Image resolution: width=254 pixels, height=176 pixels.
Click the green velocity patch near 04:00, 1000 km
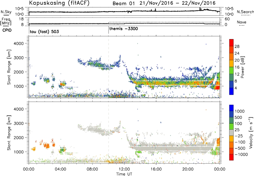(62, 150)
